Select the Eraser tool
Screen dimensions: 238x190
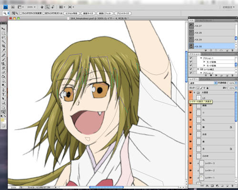[3, 72]
